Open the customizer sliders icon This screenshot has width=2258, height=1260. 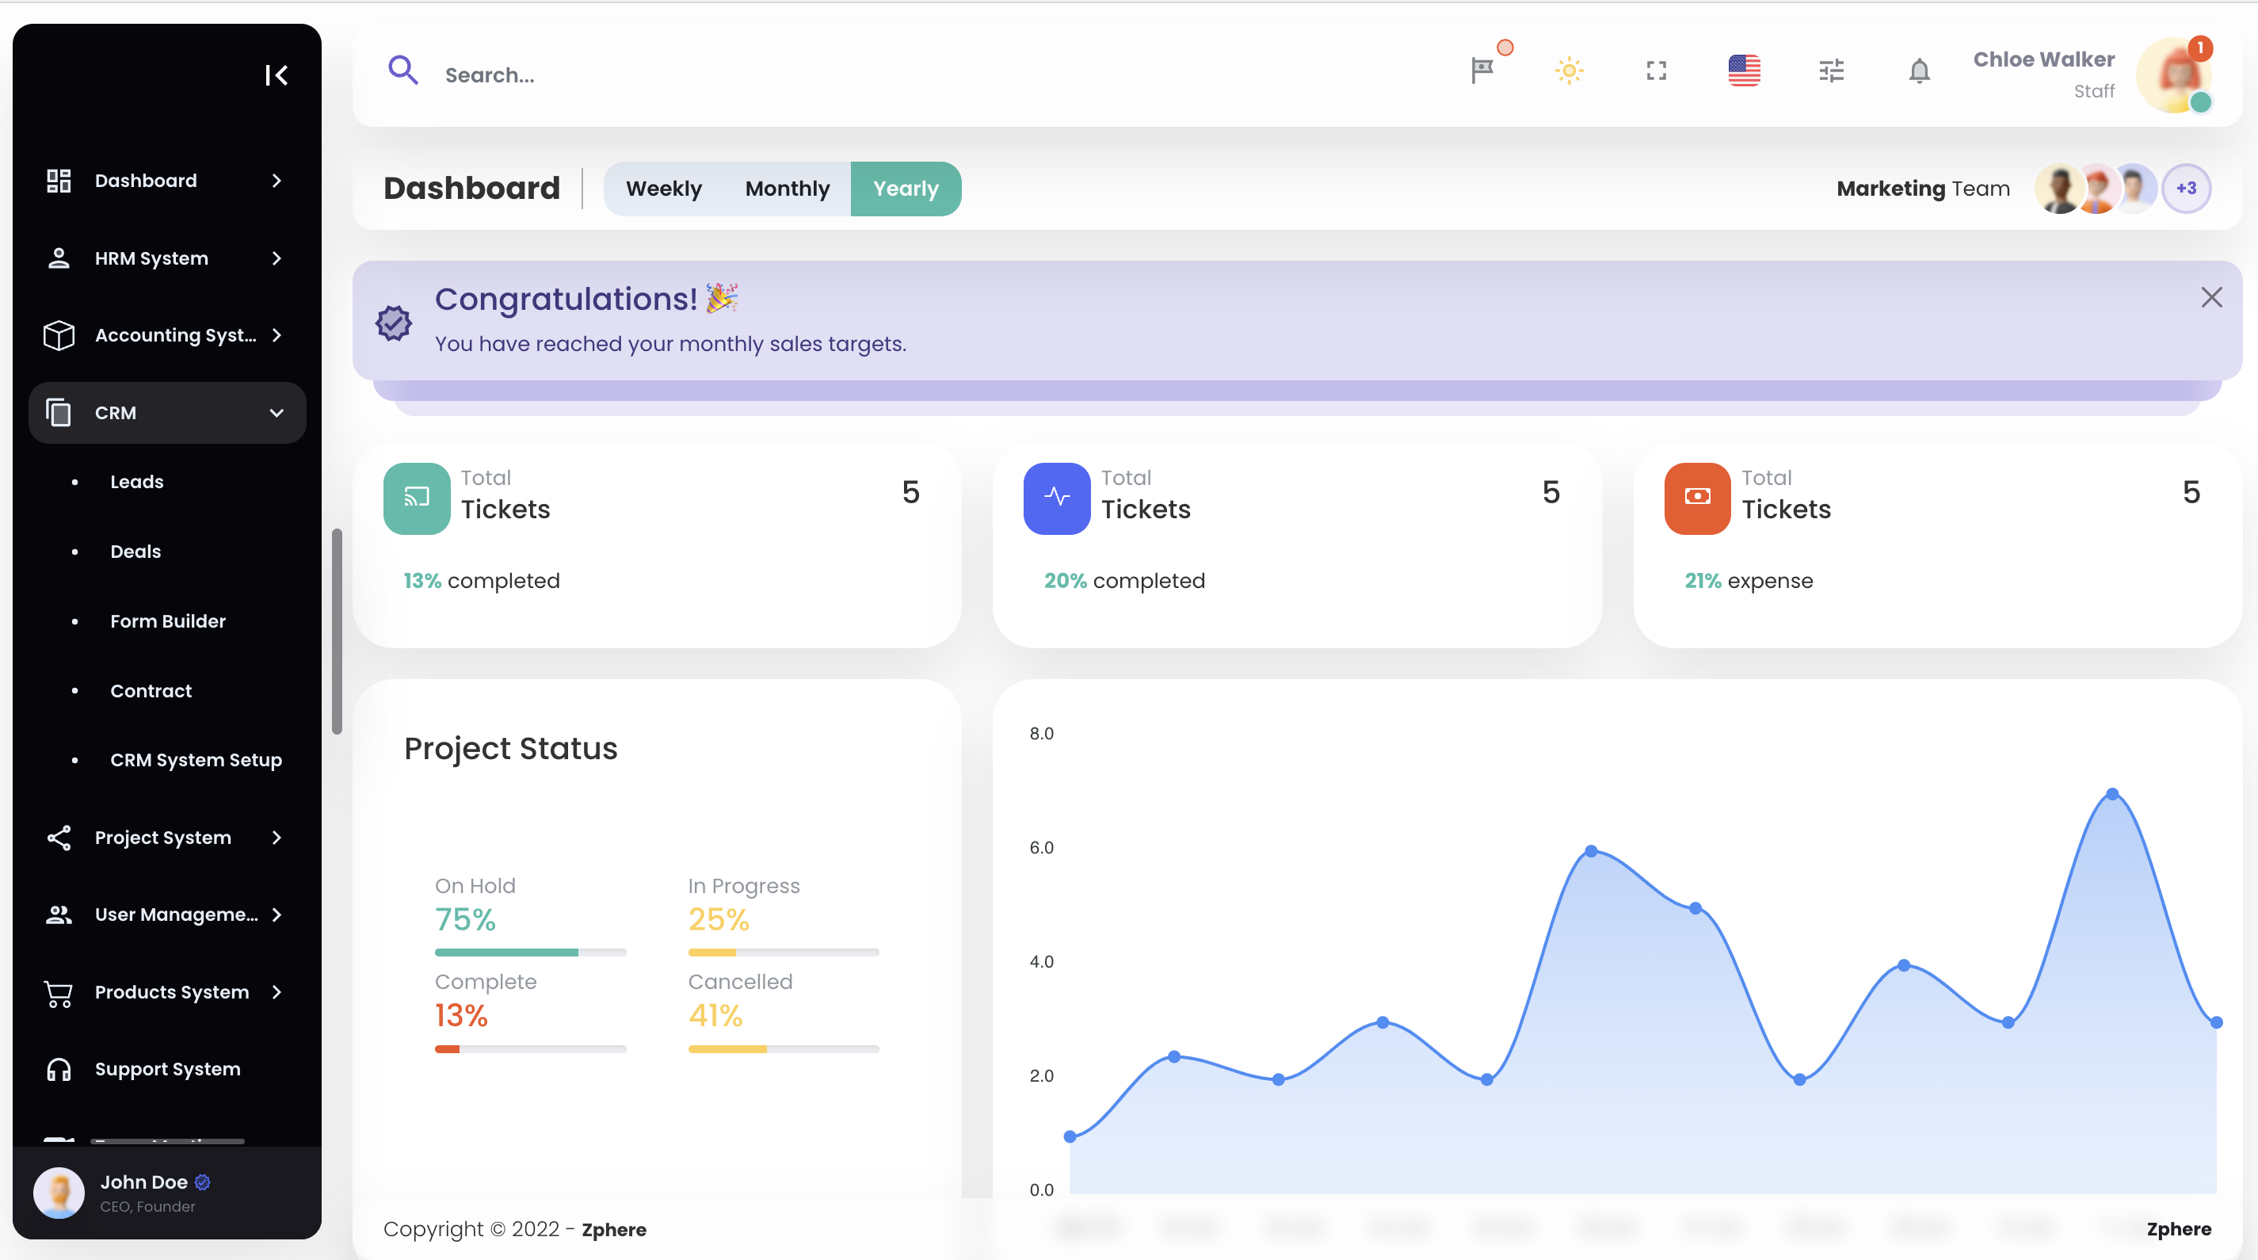point(1831,71)
